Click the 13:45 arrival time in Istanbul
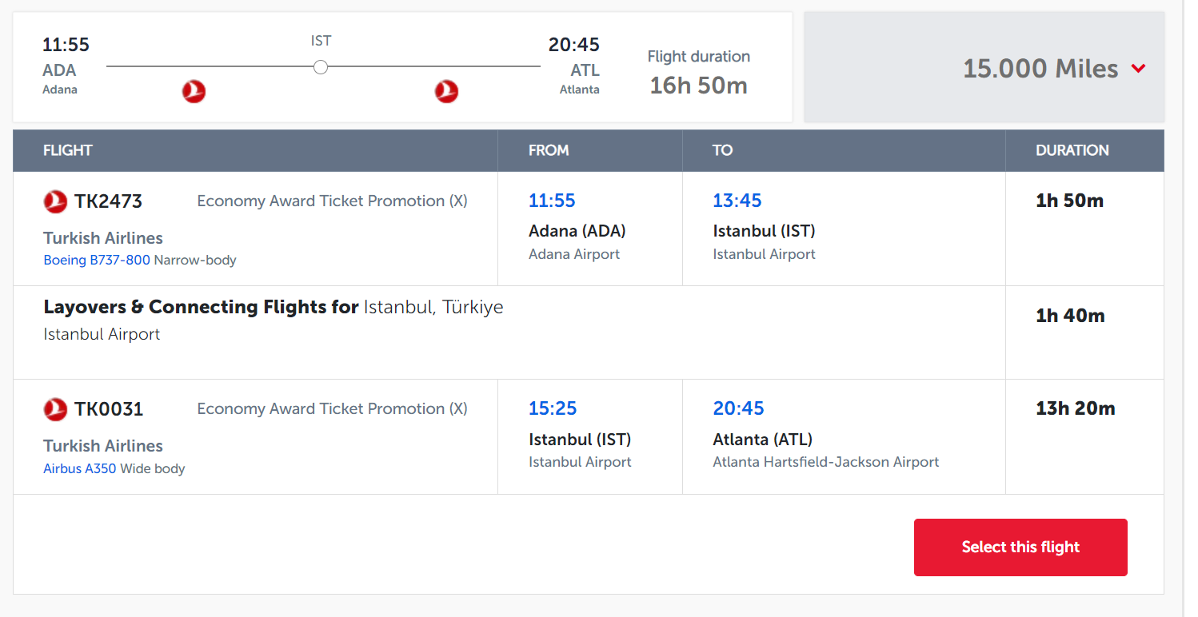The width and height of the screenshot is (1198, 617). [x=737, y=201]
